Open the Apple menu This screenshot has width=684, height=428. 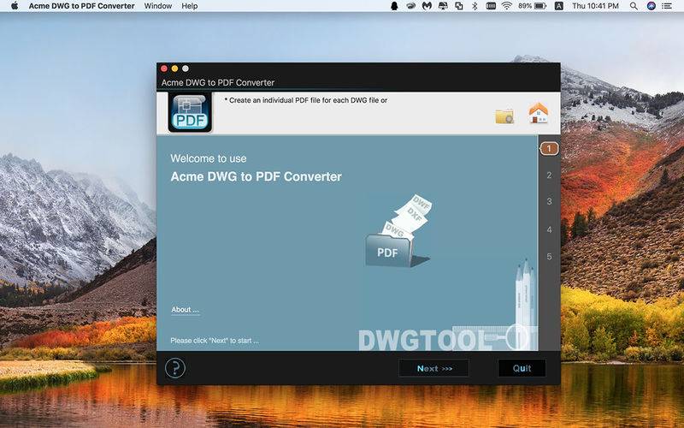(x=15, y=6)
